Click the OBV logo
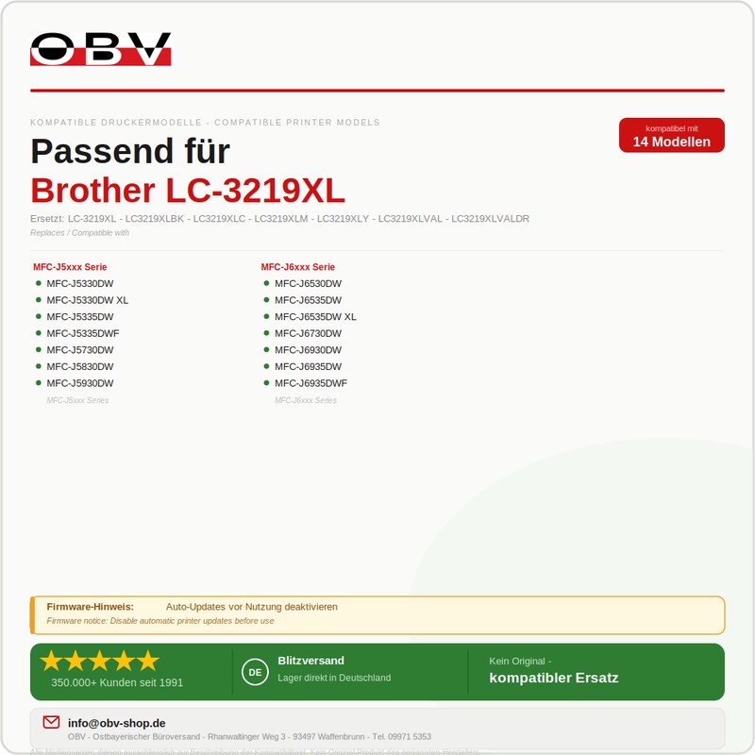The height and width of the screenshot is (755, 755). point(101,49)
